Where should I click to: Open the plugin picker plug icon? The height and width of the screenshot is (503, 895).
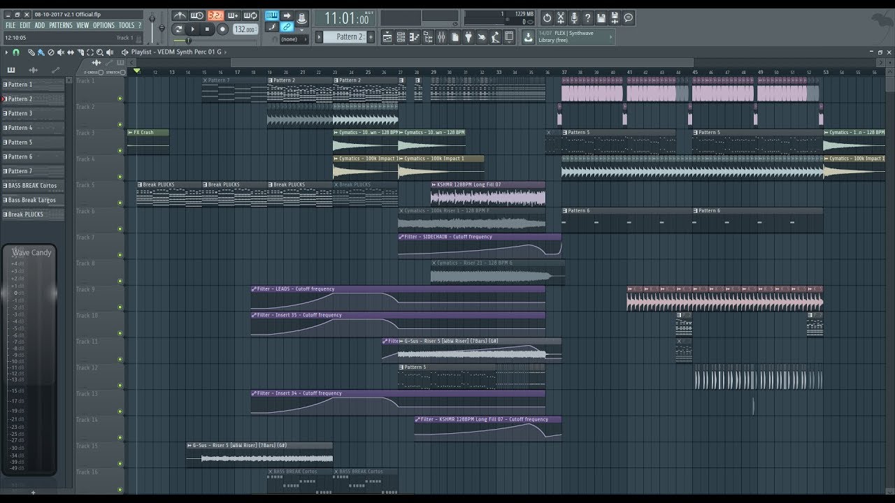(x=468, y=37)
